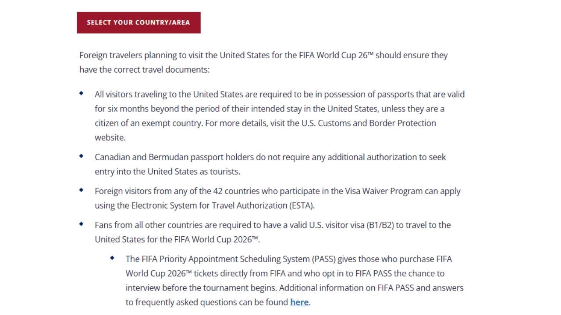Click the diamond bullet beside B1/B2 visa requirement
561x315 pixels.
(x=82, y=223)
